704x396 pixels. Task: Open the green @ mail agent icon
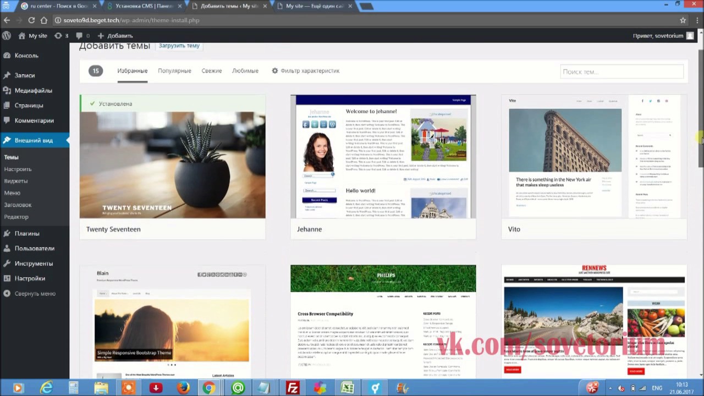point(238,388)
